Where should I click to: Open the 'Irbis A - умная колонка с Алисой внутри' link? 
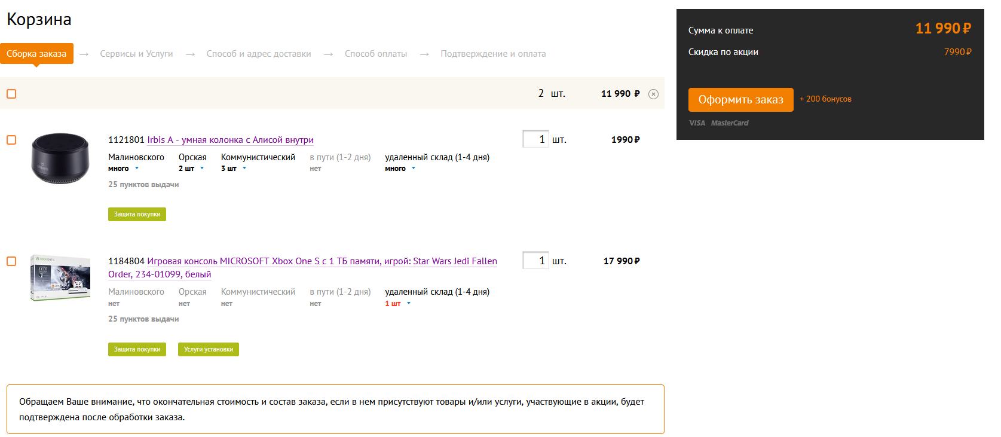point(231,140)
